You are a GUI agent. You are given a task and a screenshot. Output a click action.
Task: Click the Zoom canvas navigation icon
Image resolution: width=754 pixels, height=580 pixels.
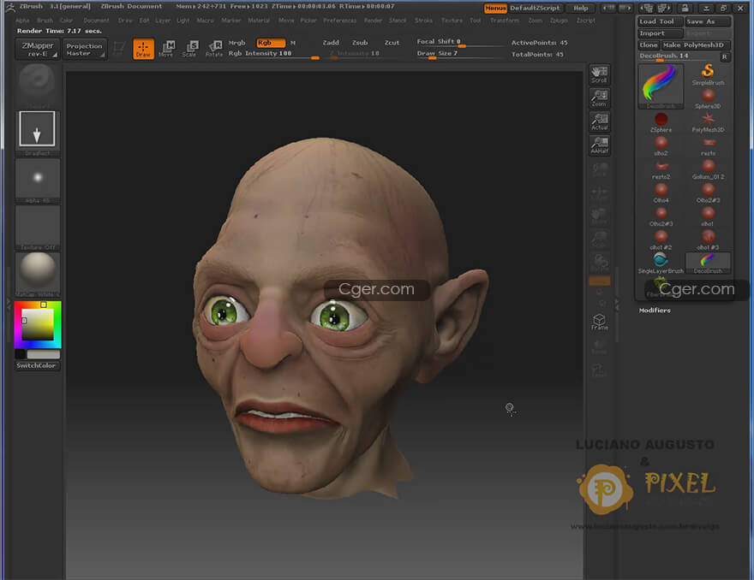600,98
